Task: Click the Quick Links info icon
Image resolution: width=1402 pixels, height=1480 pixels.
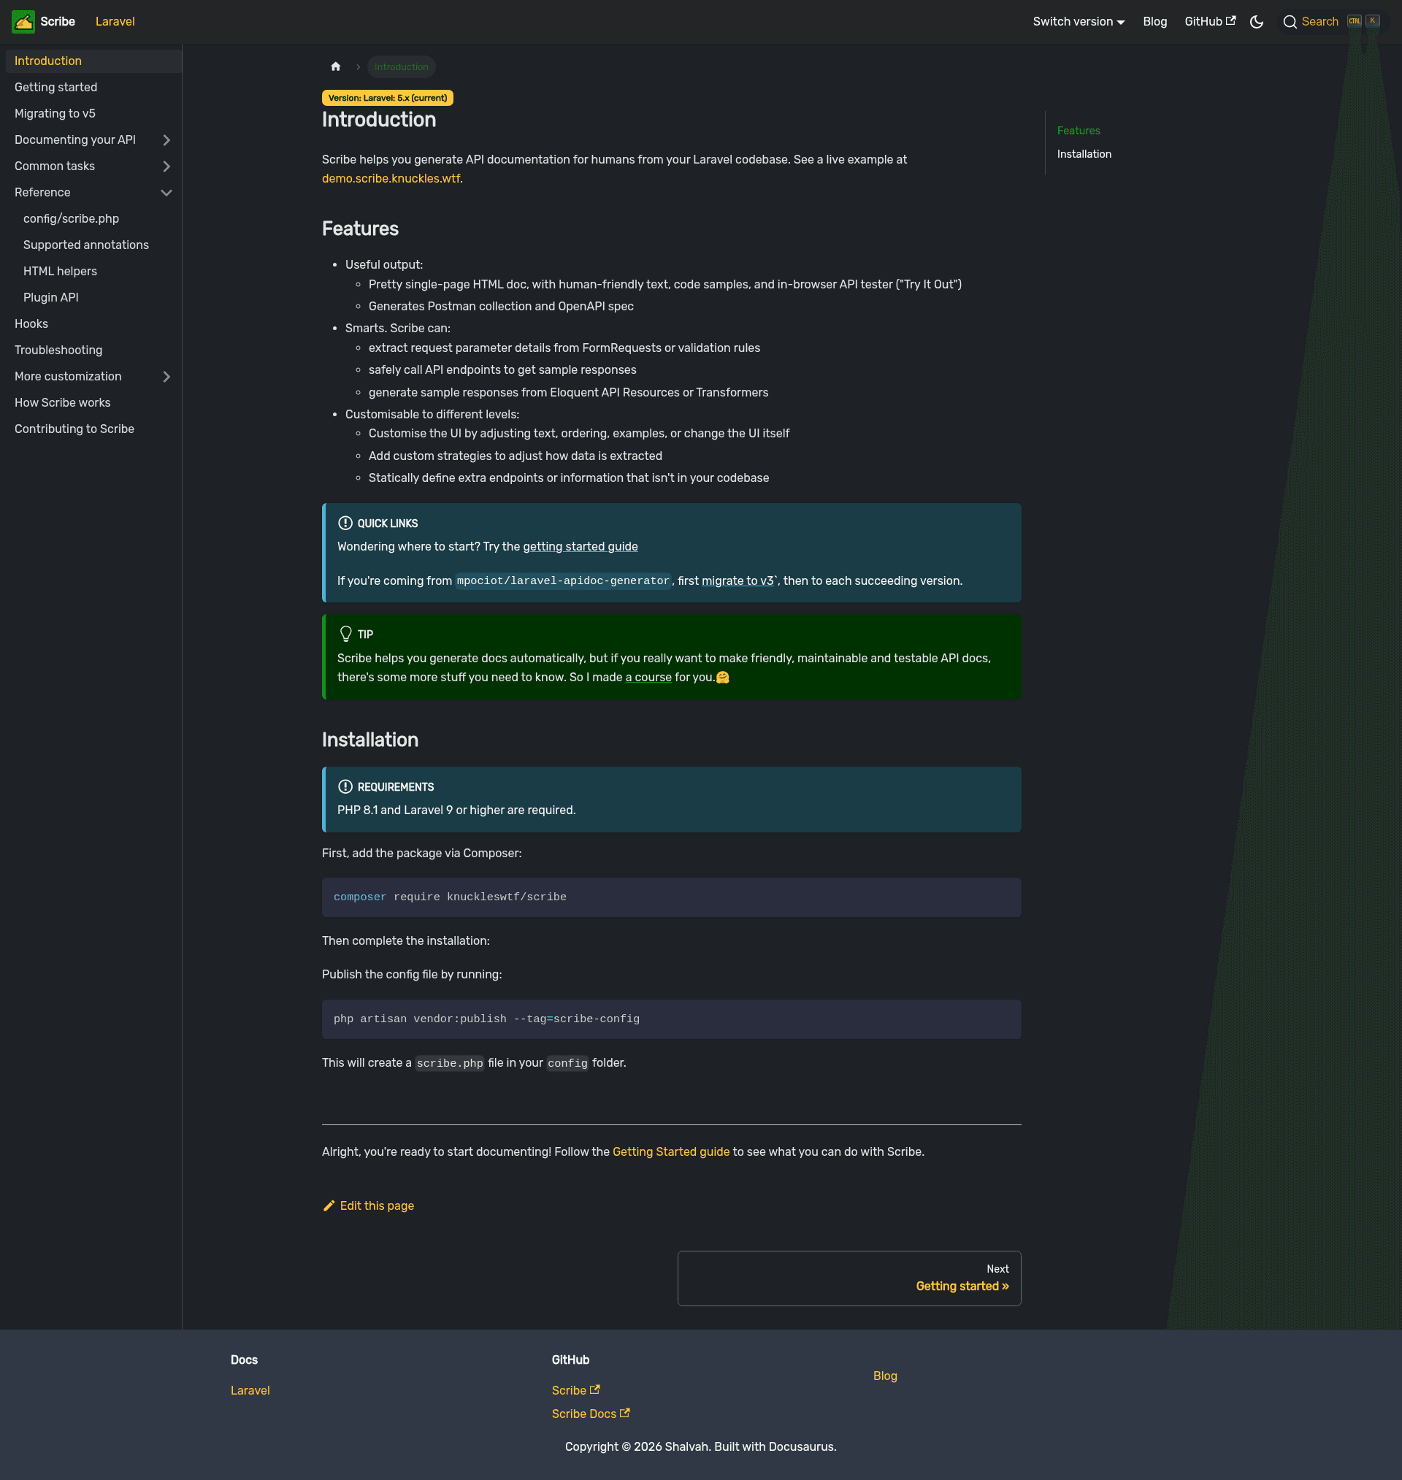Action: click(345, 523)
